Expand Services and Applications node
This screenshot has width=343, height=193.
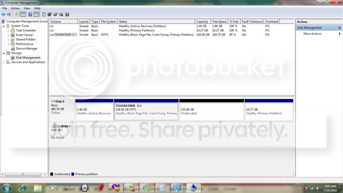click(3, 62)
